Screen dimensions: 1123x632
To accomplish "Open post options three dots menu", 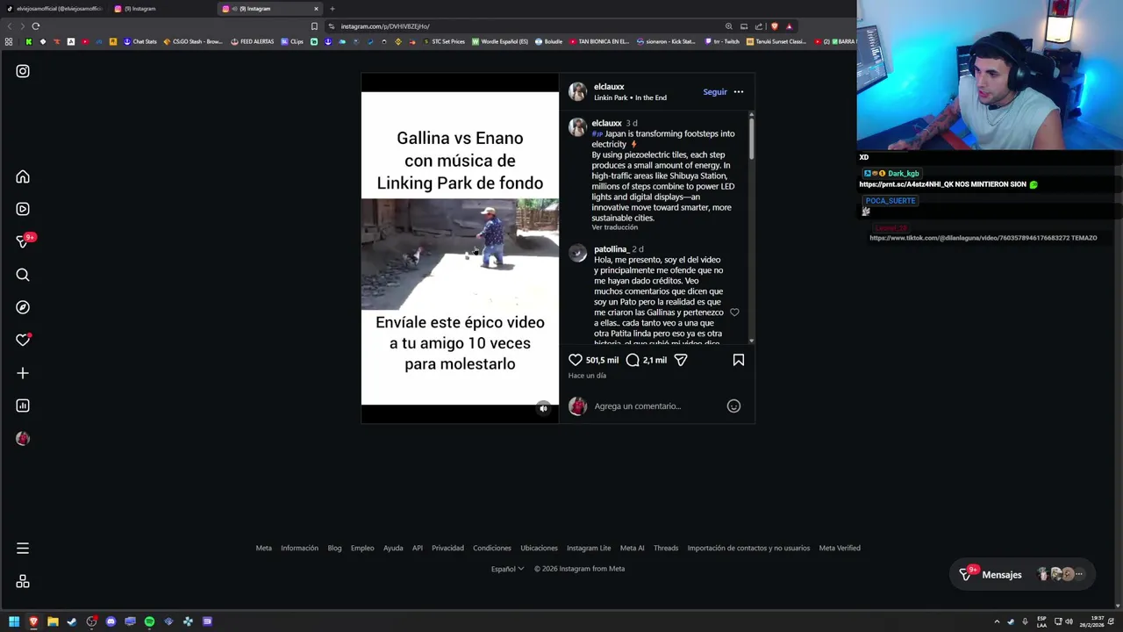I will [739, 92].
